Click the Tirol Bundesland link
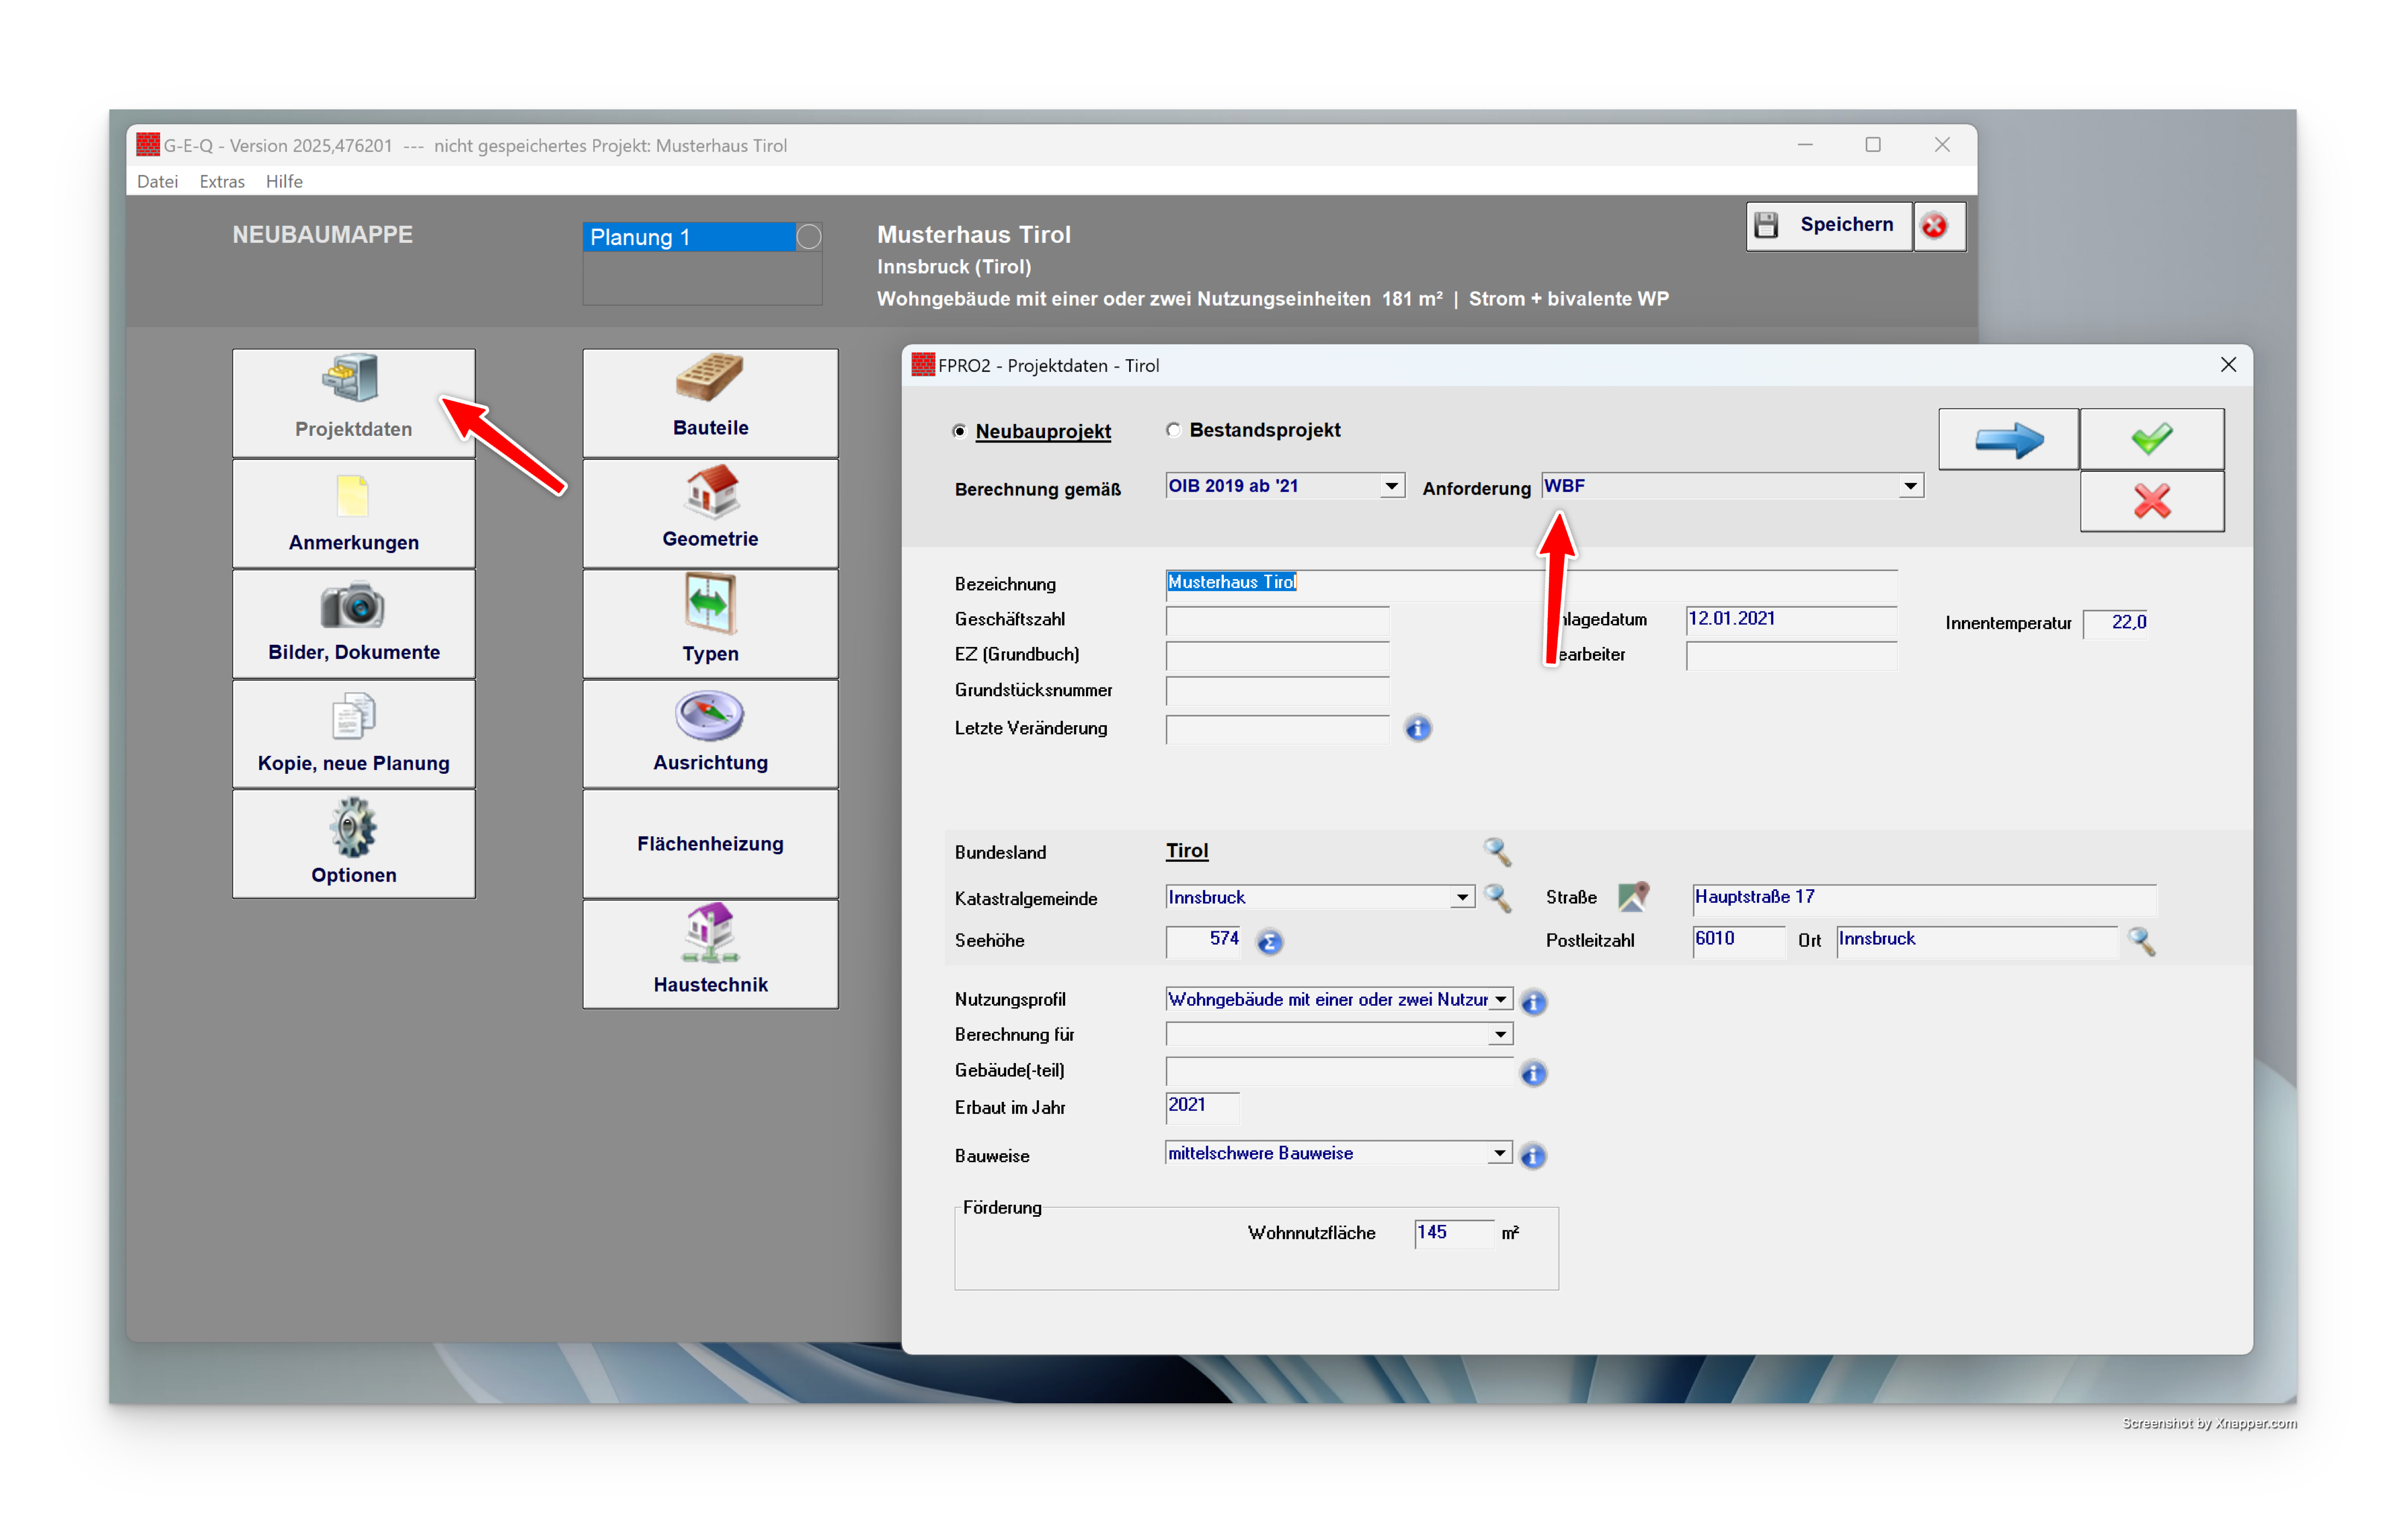Viewport: 2406px width, 1540px height. click(1187, 850)
